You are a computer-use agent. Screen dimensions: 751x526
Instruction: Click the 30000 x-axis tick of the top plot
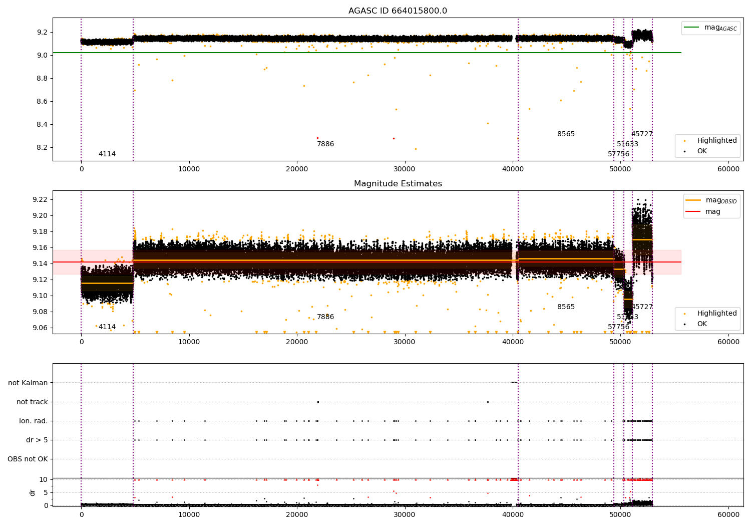(x=405, y=169)
